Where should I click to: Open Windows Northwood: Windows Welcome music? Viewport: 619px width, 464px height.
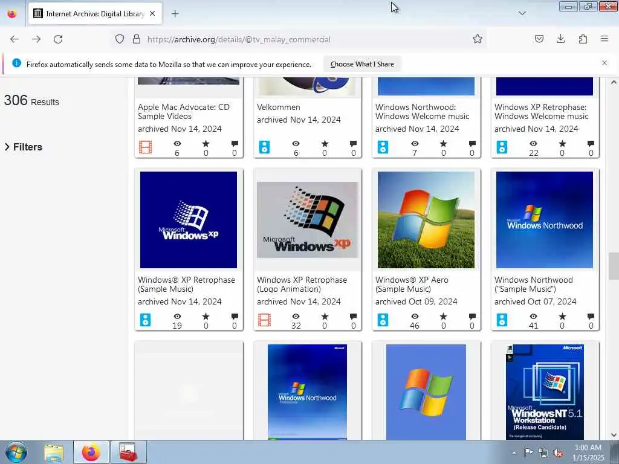pyautogui.click(x=422, y=112)
